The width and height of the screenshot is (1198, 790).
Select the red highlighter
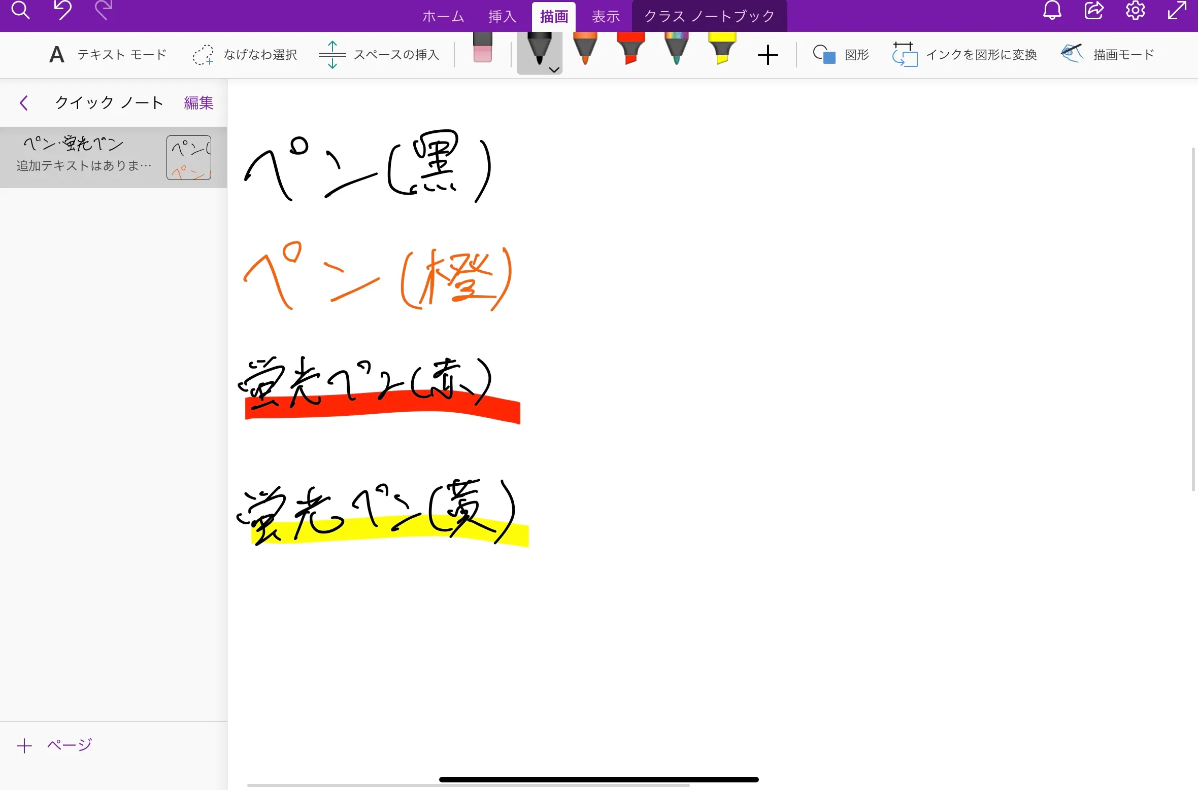click(x=630, y=51)
